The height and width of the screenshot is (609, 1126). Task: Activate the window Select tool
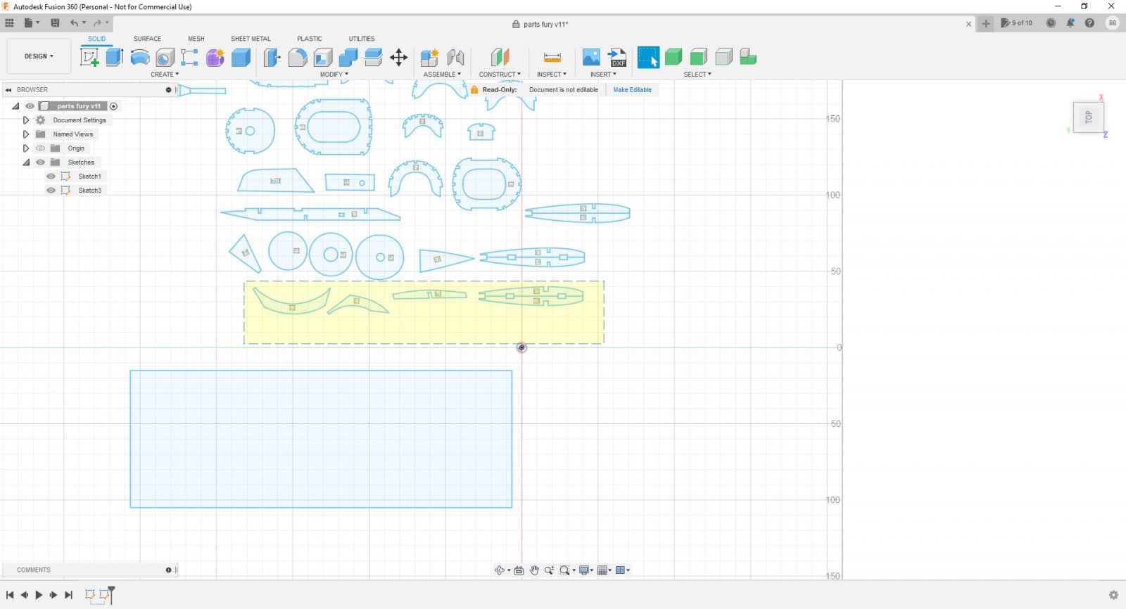[648, 58]
